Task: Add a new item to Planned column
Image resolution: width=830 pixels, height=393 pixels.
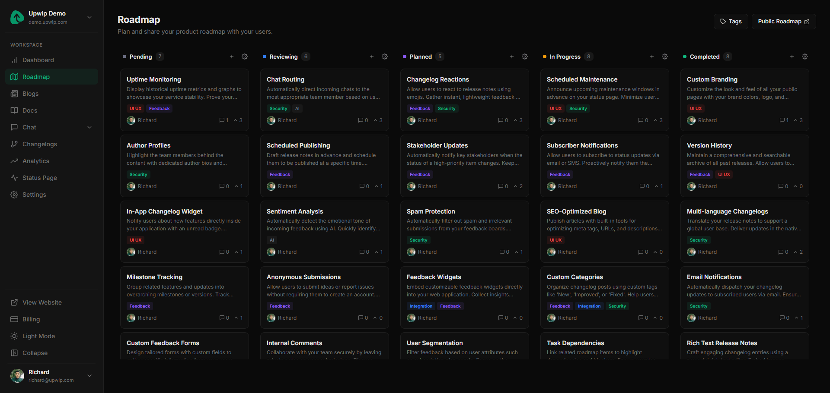Action: (512, 57)
